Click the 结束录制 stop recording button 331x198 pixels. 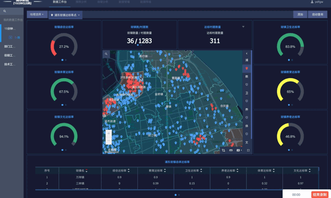click(x=320, y=195)
